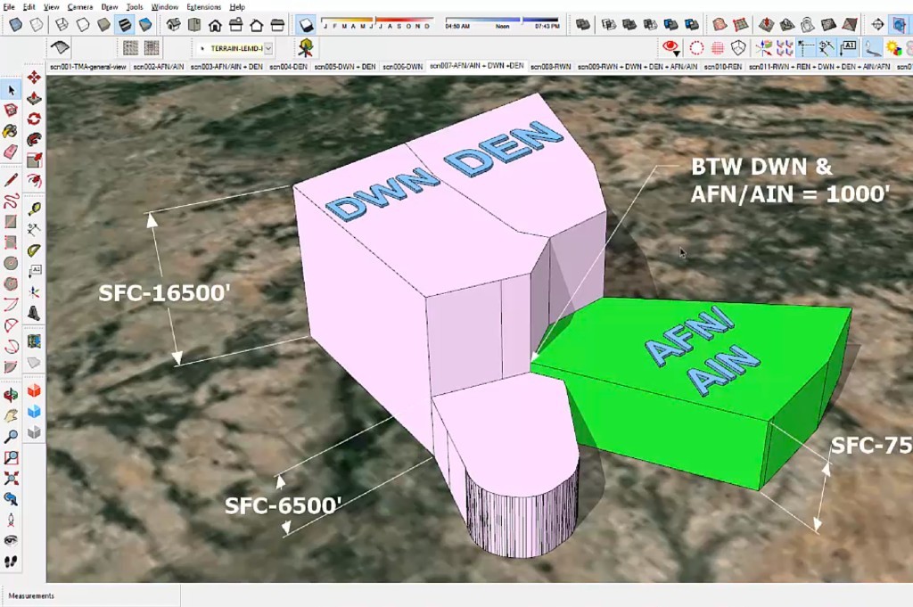Open the TERRAIN-LEMD layer dropdown

tap(267, 48)
